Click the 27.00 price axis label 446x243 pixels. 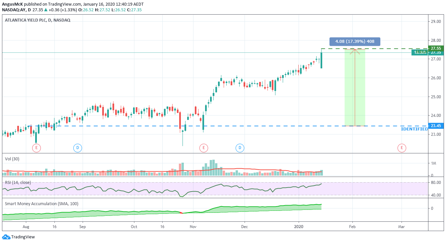tap(435, 59)
